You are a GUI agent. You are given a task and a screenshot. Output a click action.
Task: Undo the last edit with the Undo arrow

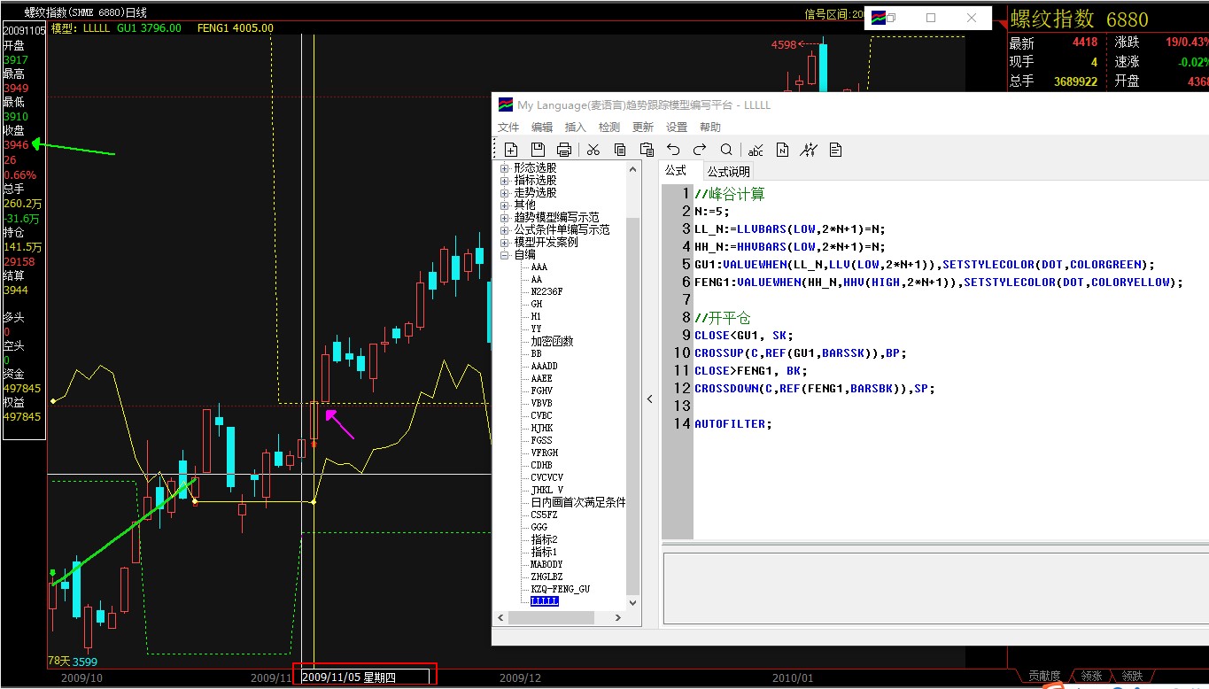(673, 150)
